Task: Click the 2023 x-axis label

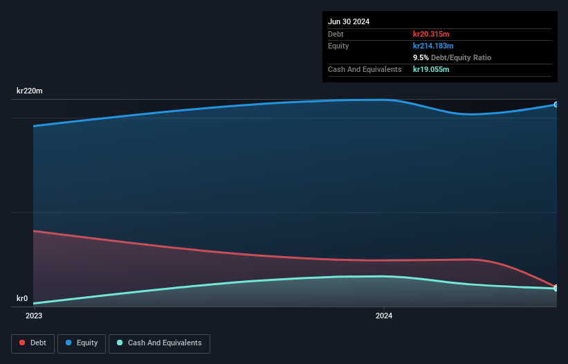Action: pyautogui.click(x=34, y=316)
